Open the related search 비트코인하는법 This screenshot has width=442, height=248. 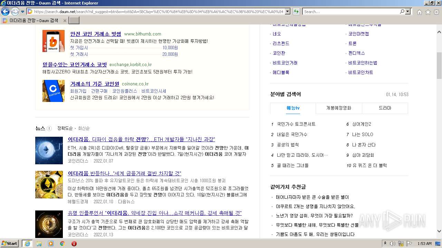tap(363, 63)
